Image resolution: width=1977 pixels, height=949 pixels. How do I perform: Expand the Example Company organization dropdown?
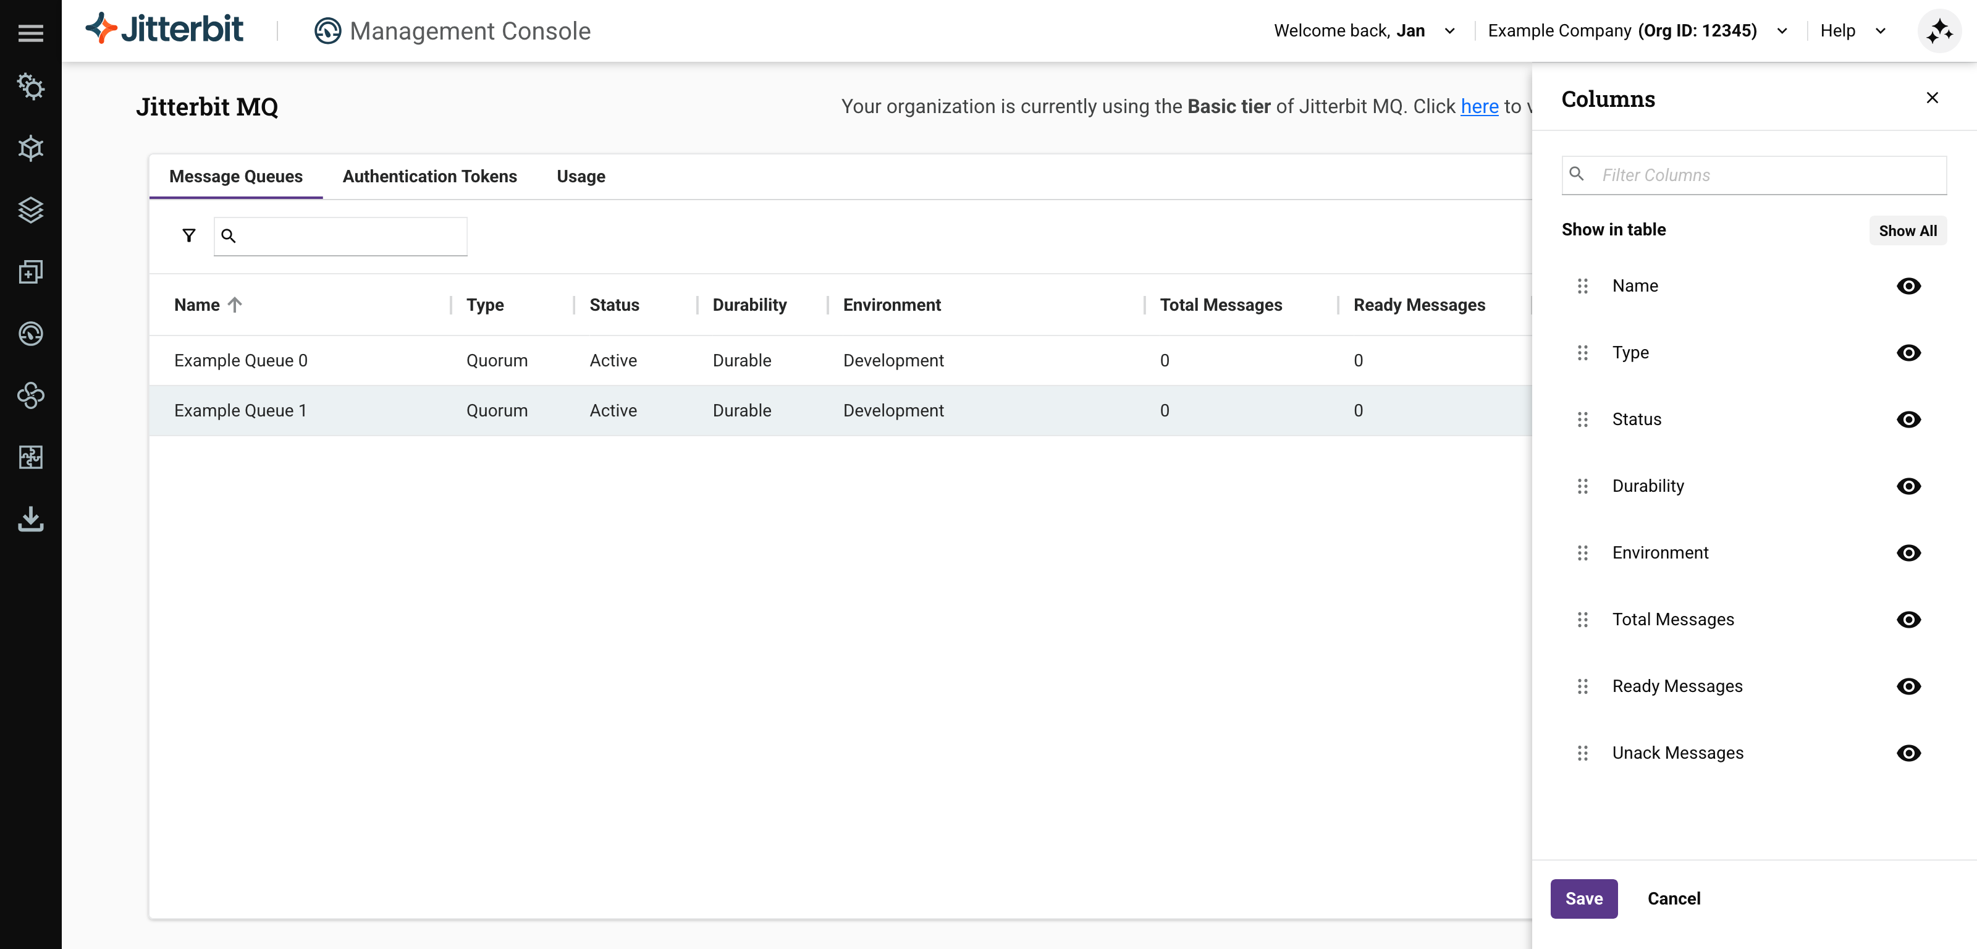[x=1782, y=31]
